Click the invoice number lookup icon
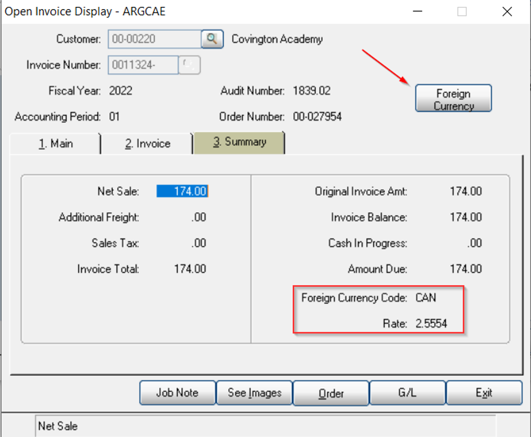The width and height of the screenshot is (531, 437). coord(189,65)
